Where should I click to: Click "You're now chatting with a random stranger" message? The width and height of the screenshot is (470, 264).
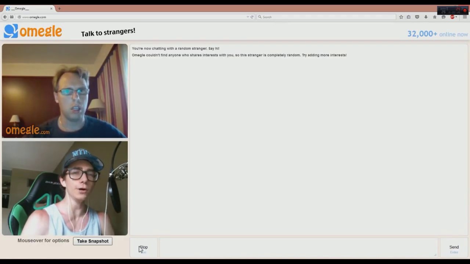[x=176, y=48]
